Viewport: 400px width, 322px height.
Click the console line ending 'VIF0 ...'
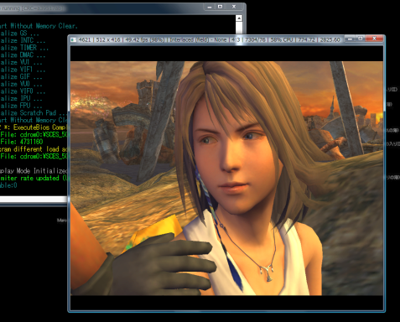(x=23, y=91)
